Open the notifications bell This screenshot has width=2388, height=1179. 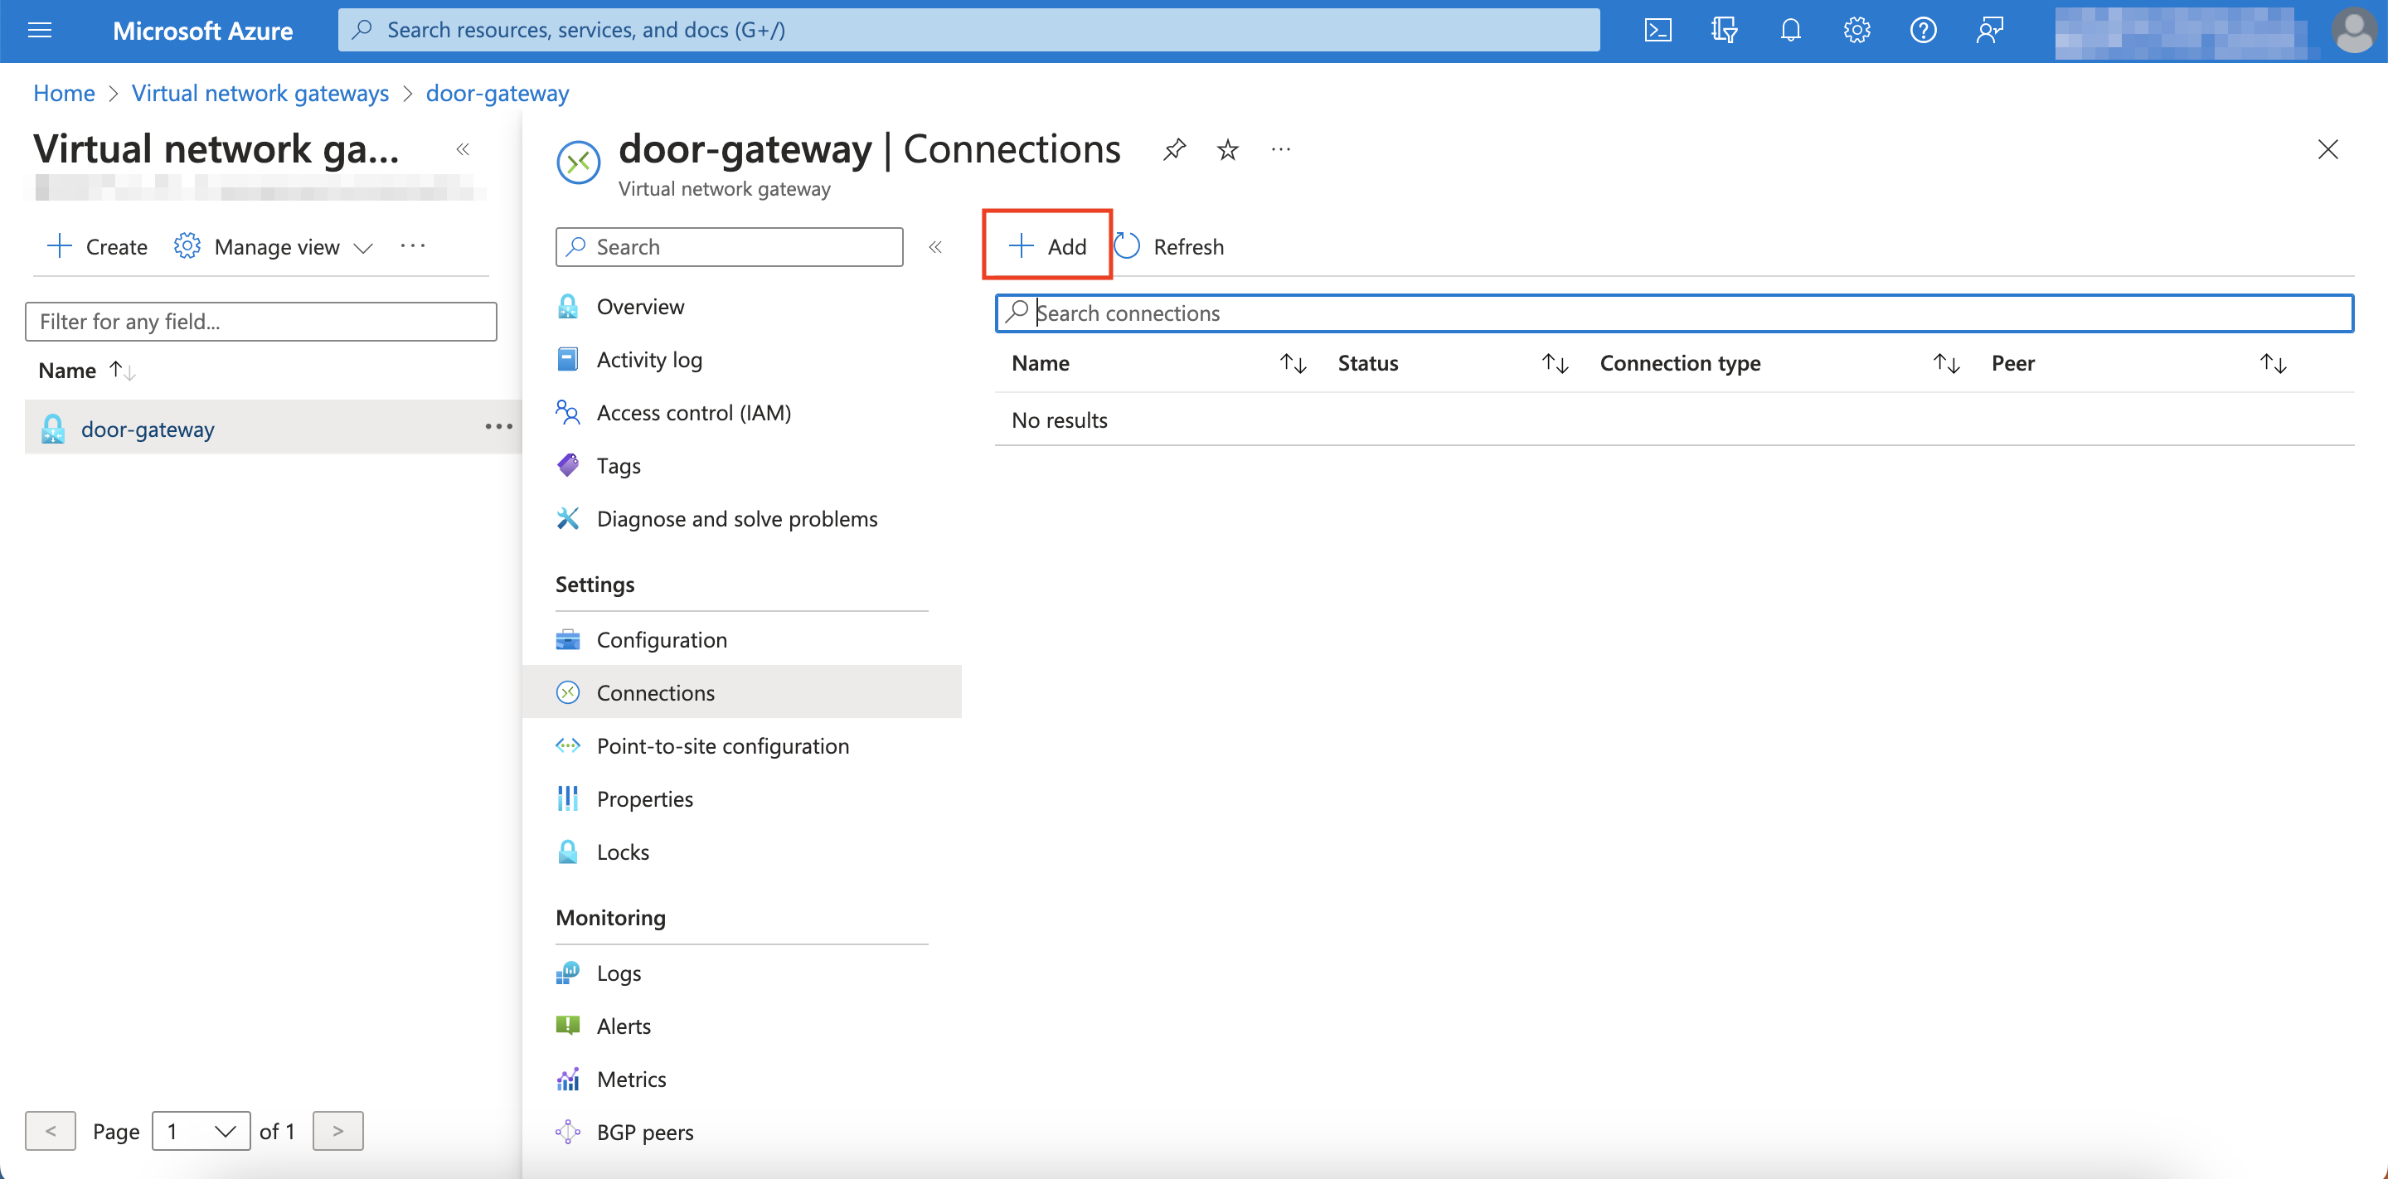pos(1790,30)
